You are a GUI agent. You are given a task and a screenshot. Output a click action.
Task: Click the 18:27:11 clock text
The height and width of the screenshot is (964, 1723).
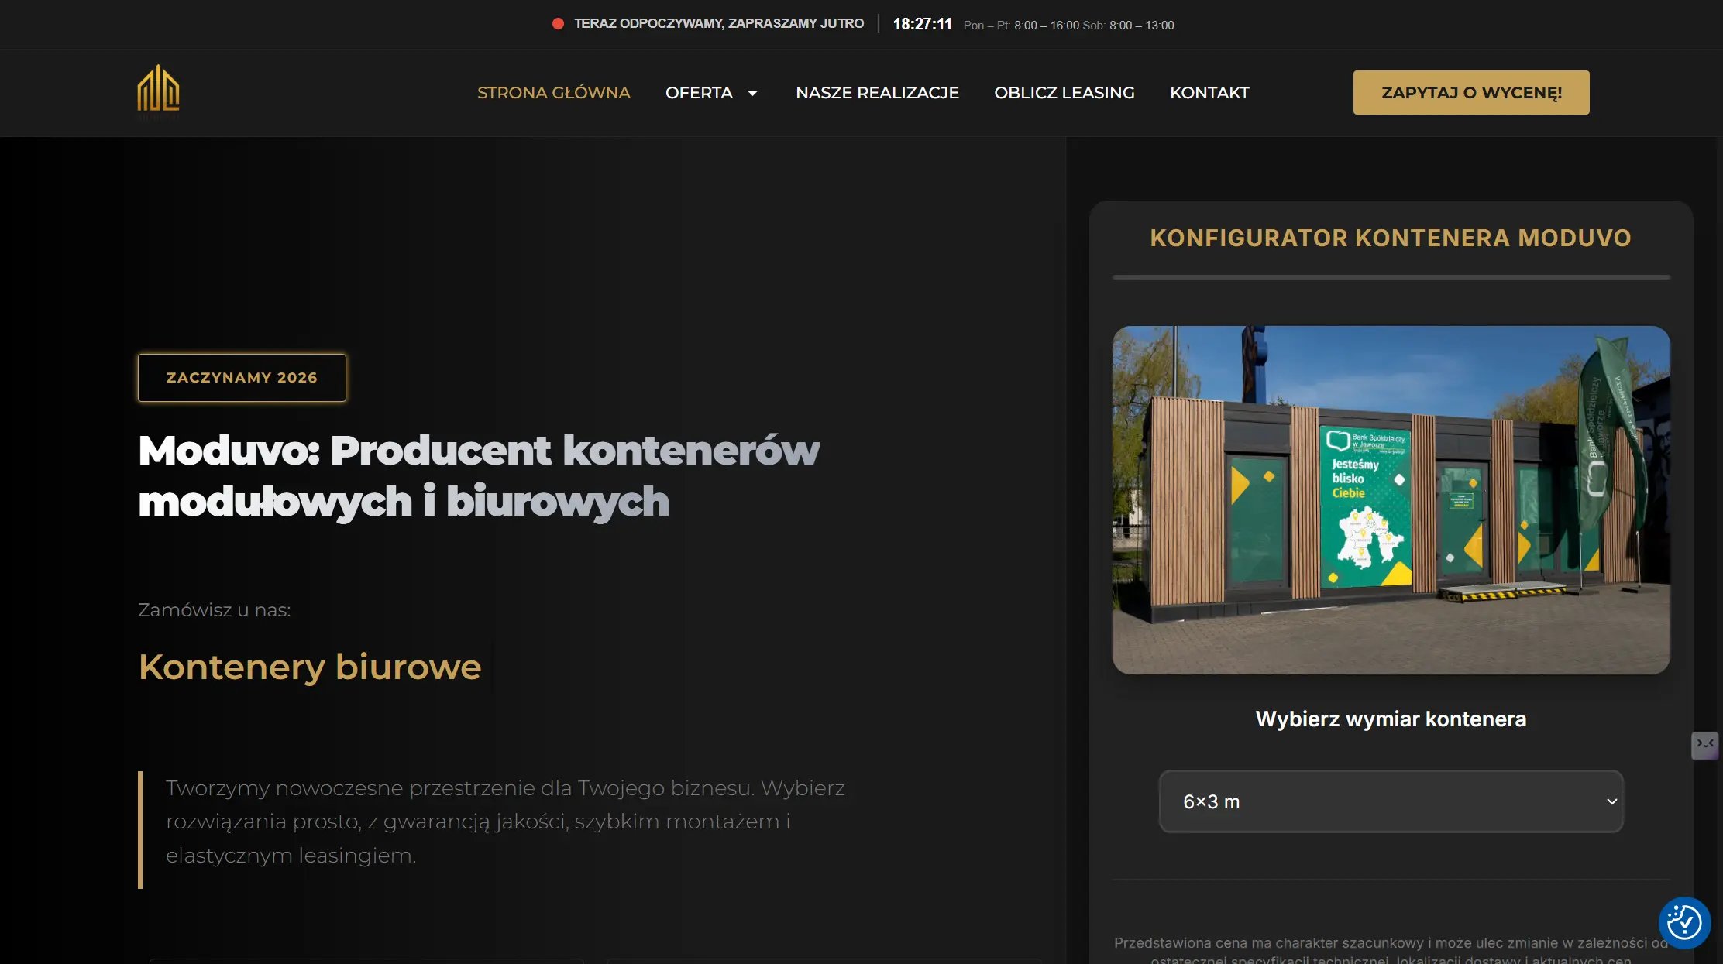click(x=922, y=24)
